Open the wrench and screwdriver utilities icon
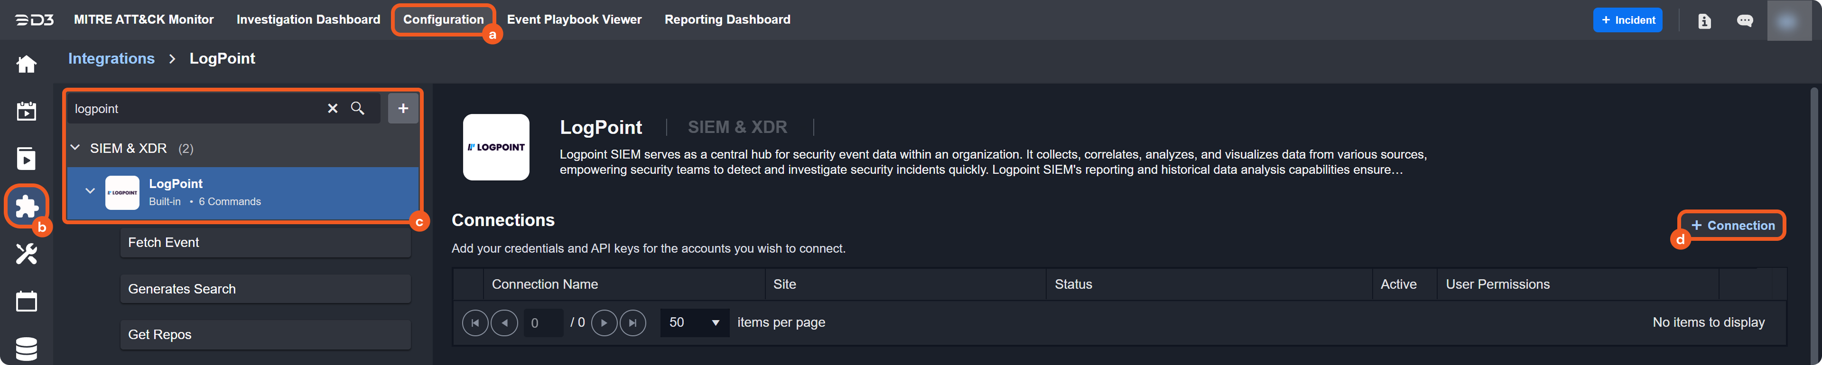 click(x=26, y=254)
